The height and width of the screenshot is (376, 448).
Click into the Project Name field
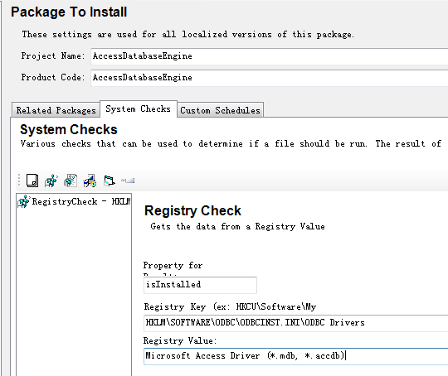[269, 56]
